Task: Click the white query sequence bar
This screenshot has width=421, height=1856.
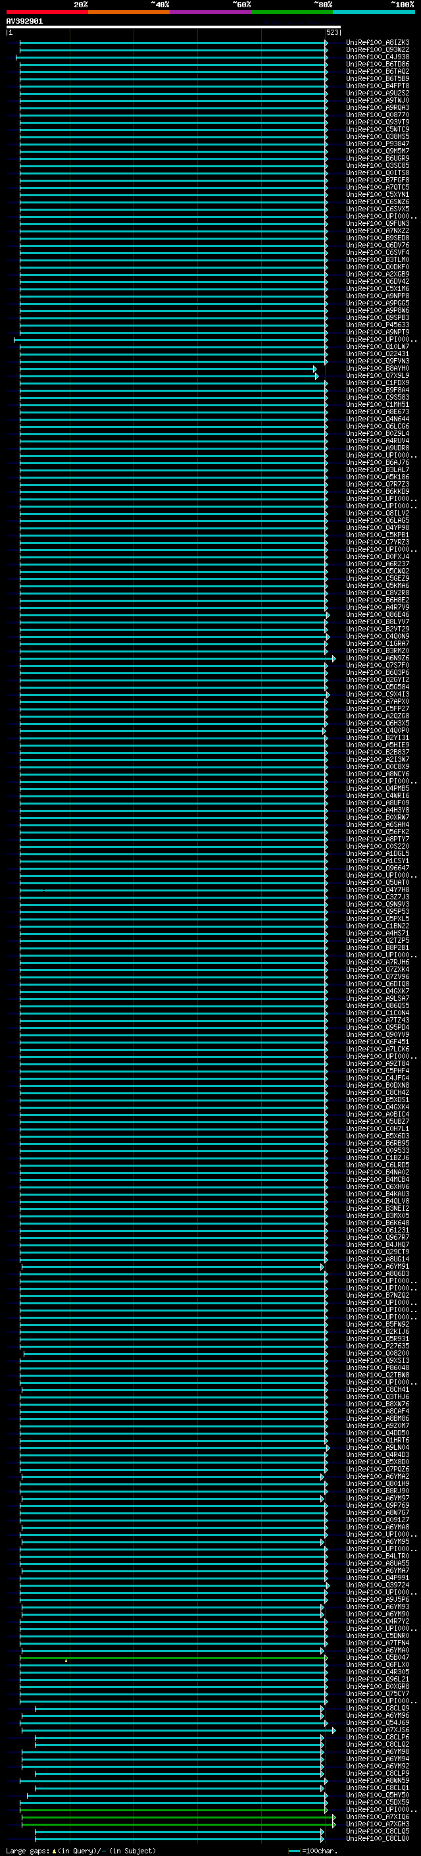Action: [174, 26]
